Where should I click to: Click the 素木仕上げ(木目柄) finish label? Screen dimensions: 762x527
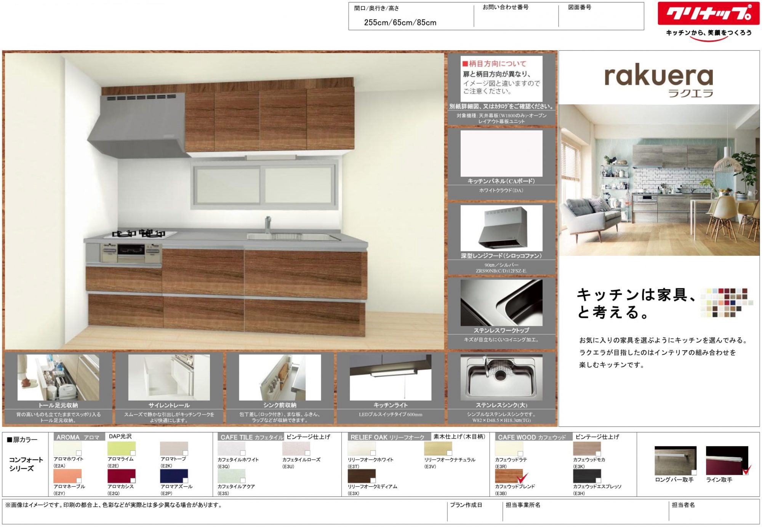459,437
